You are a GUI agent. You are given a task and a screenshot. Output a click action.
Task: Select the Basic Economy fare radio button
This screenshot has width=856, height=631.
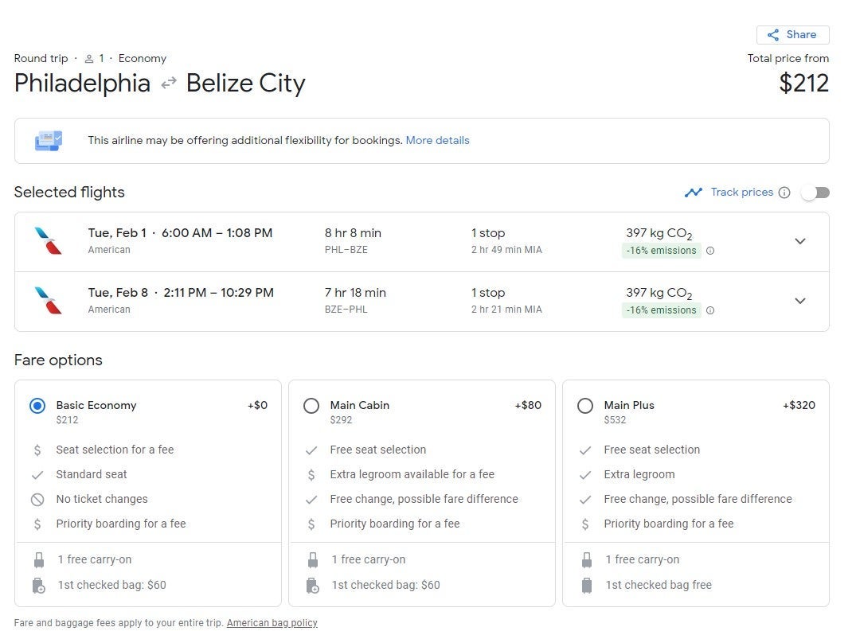[37, 406]
